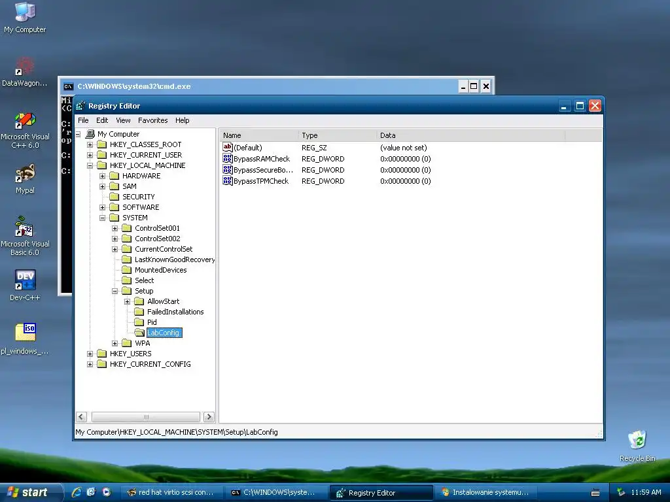Viewport: 670px width, 502px height.
Task: Click the My Computer root tree icon
Action: tap(90, 134)
